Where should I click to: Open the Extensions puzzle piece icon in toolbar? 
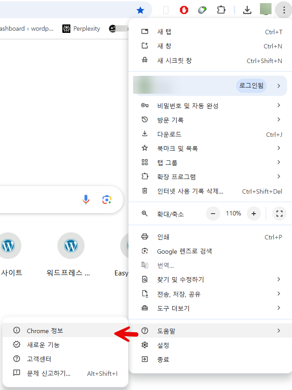221,10
